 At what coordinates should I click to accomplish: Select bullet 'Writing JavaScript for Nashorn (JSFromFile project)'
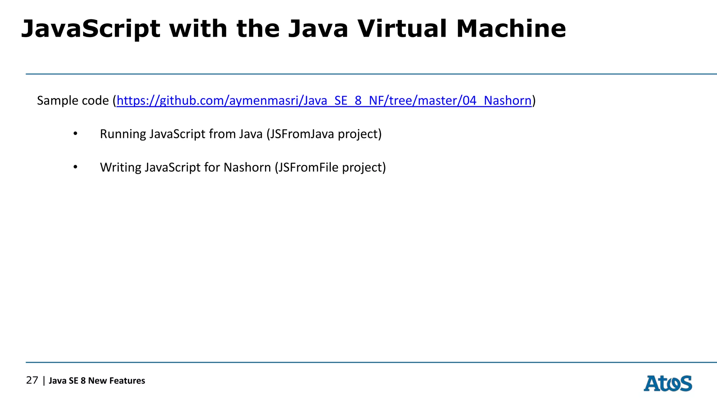243,167
